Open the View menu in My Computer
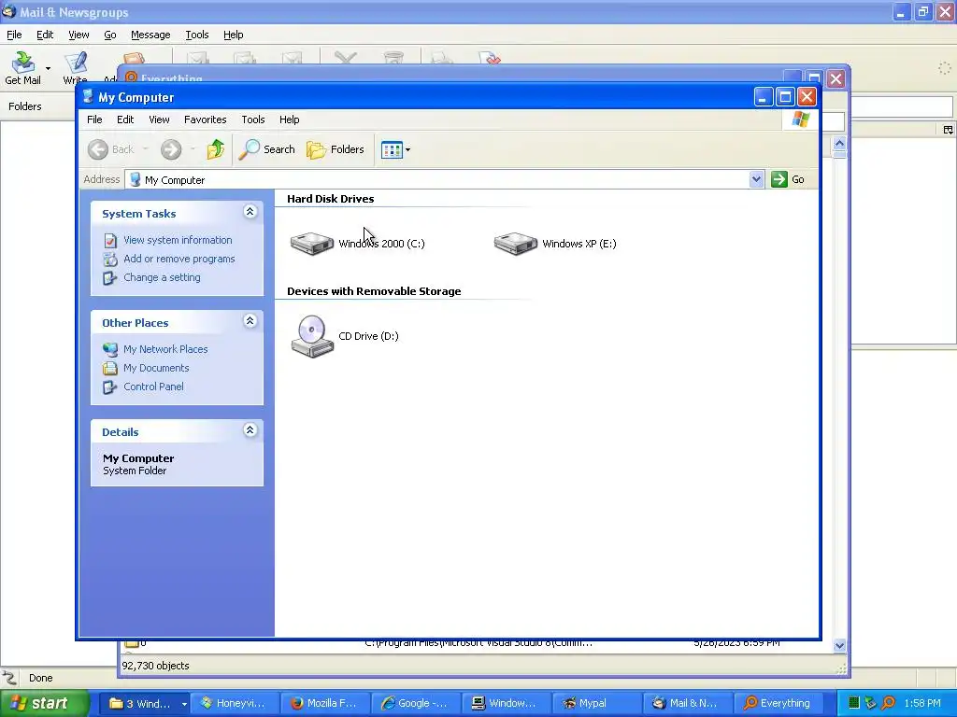 (x=159, y=119)
